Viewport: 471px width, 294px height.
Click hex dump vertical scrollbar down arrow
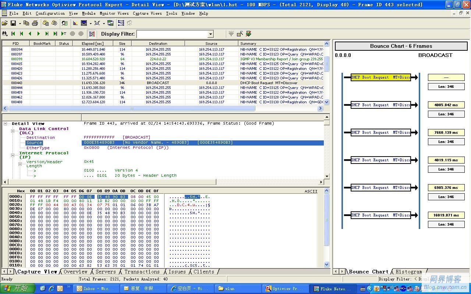coord(327,264)
